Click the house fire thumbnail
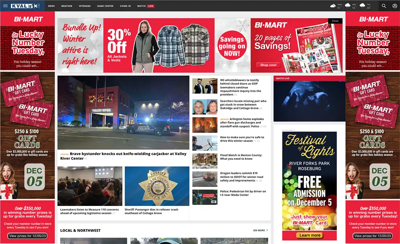This screenshot has width=400, height=244. (205, 125)
